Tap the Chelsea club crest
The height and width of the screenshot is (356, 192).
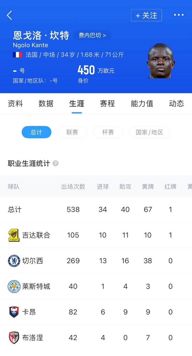click(14, 261)
